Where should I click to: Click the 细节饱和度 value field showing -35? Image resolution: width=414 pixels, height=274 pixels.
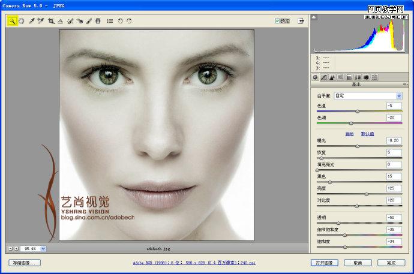pos(394,230)
